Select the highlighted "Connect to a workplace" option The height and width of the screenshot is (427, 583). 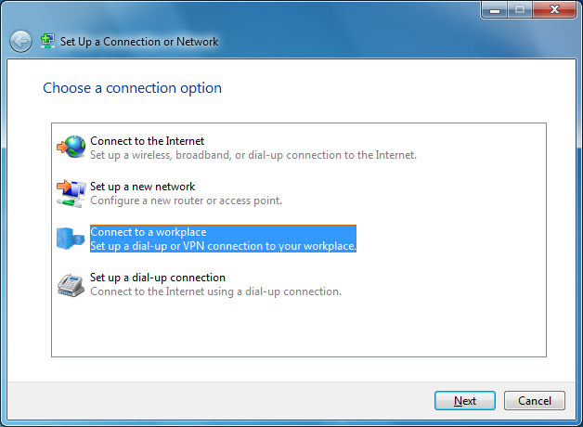(x=149, y=232)
